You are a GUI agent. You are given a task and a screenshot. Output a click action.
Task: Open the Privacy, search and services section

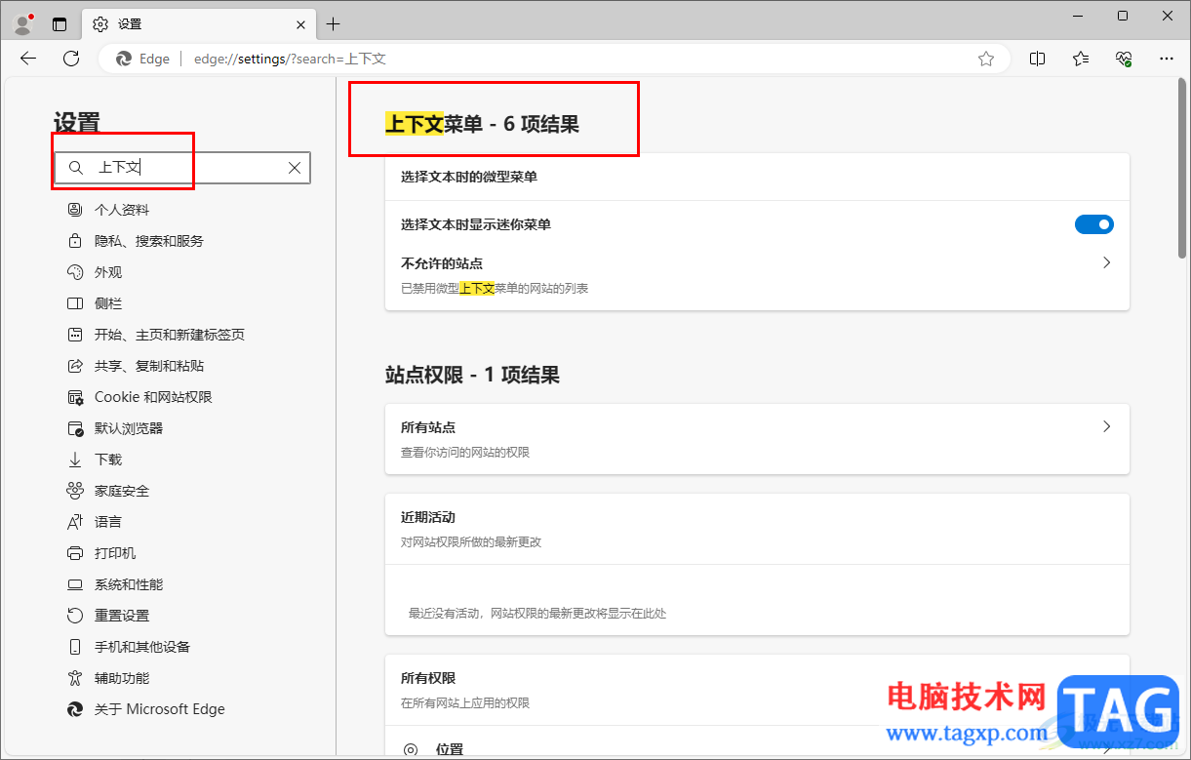point(148,241)
